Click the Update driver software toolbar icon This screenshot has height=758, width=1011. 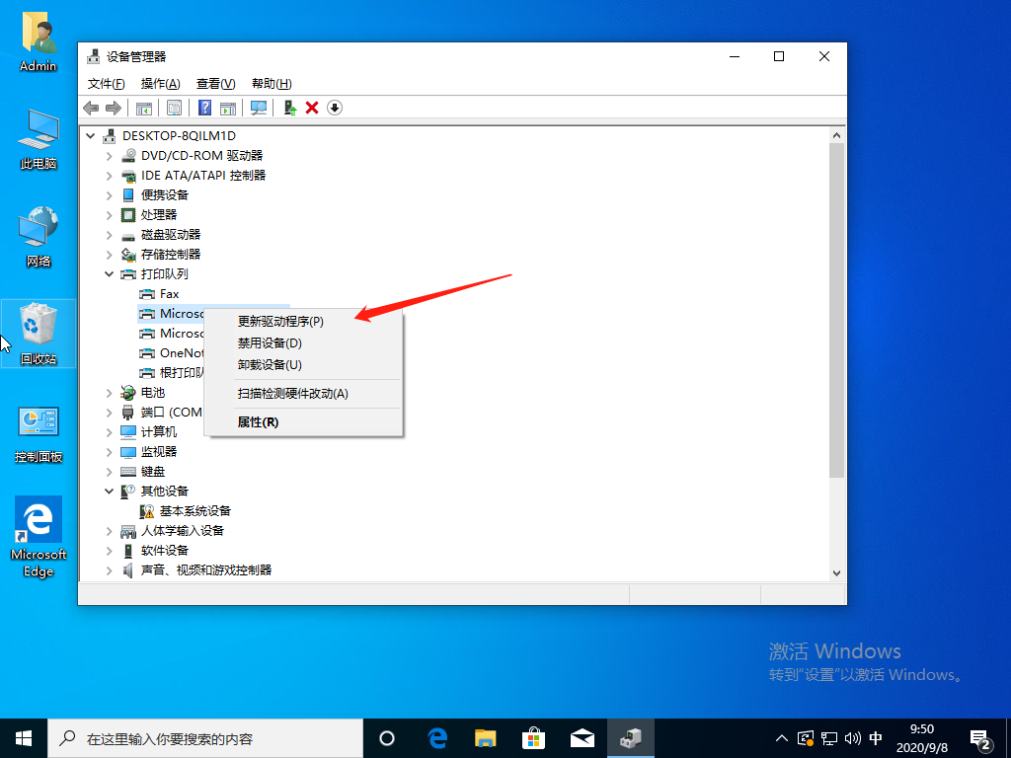(288, 108)
